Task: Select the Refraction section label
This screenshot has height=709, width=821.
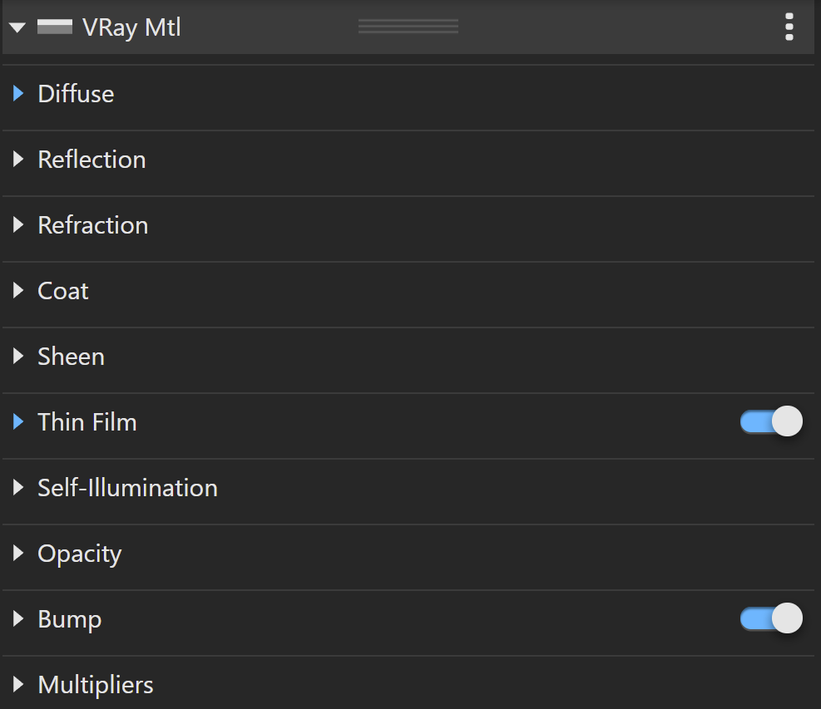Action: point(93,225)
